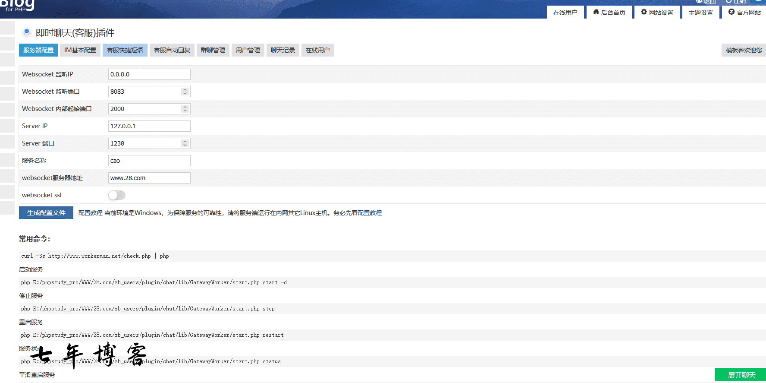Click the home icon beside 后台首页
The height and width of the screenshot is (383, 766).
pyautogui.click(x=596, y=12)
